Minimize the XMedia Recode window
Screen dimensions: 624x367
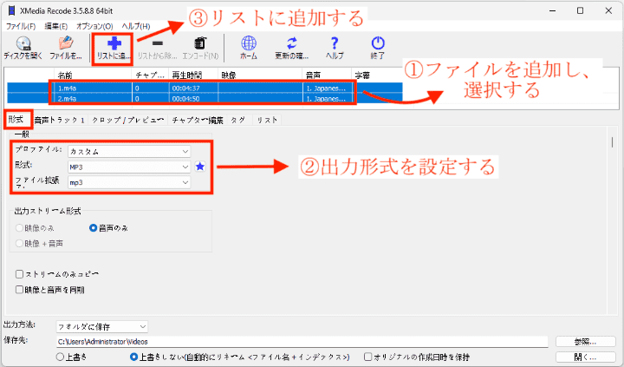click(x=552, y=10)
